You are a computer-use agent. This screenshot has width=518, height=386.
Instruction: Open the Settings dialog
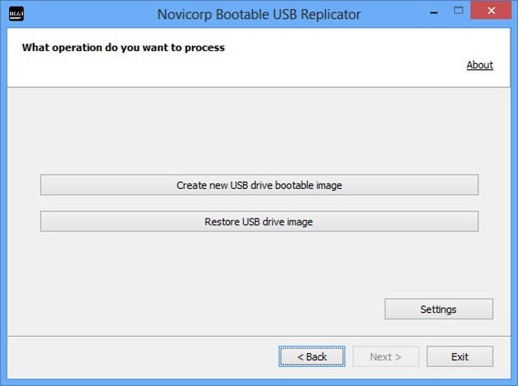click(x=438, y=309)
